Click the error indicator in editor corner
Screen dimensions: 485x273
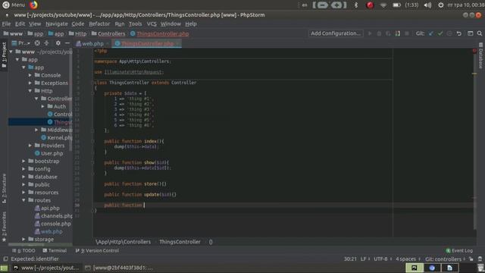[x=474, y=51]
